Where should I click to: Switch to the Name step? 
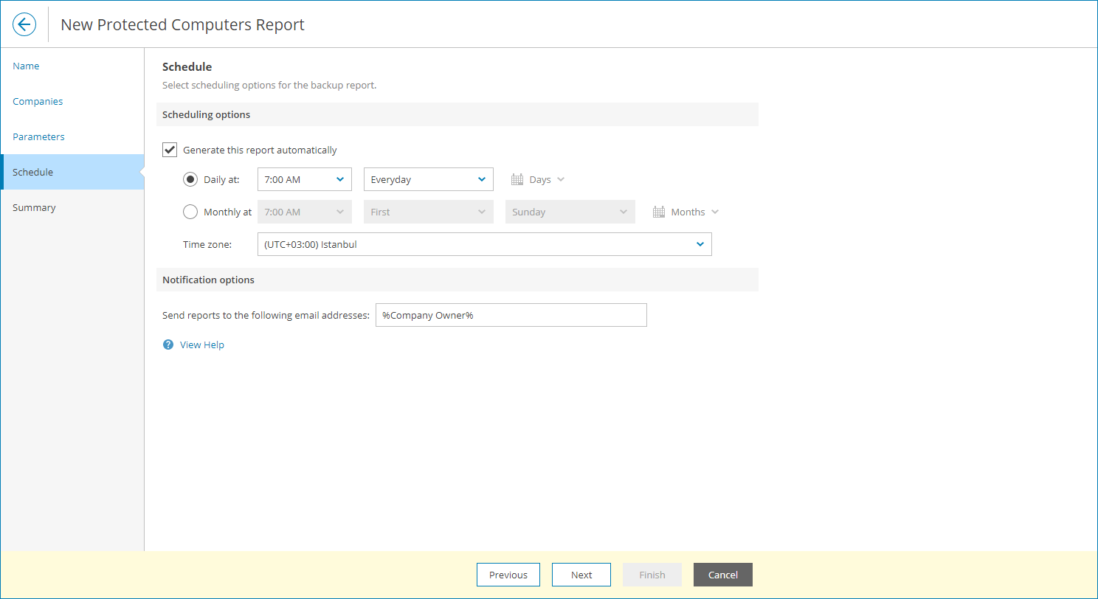[x=26, y=66]
